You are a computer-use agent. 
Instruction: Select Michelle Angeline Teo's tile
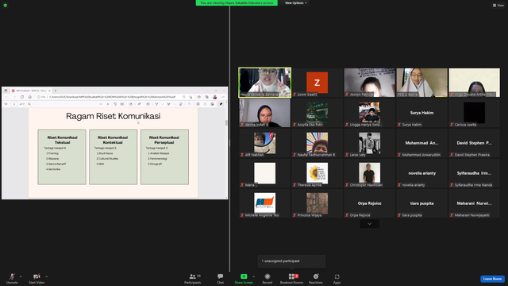(264, 203)
